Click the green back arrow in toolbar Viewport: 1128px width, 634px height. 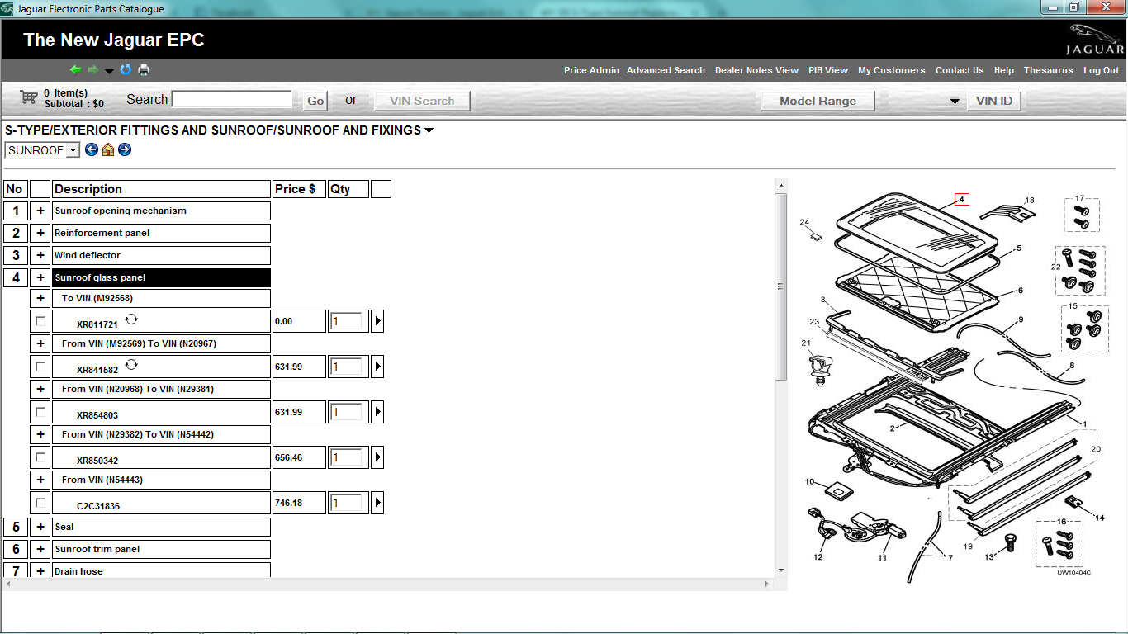click(75, 70)
